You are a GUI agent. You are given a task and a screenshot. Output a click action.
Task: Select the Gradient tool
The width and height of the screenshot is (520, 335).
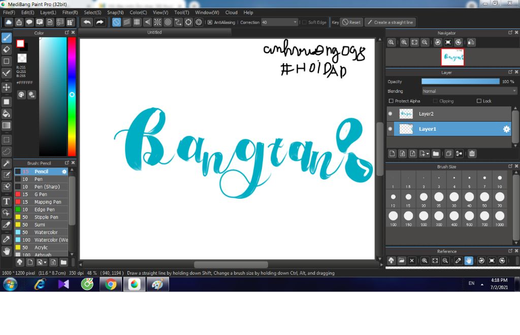(6, 126)
